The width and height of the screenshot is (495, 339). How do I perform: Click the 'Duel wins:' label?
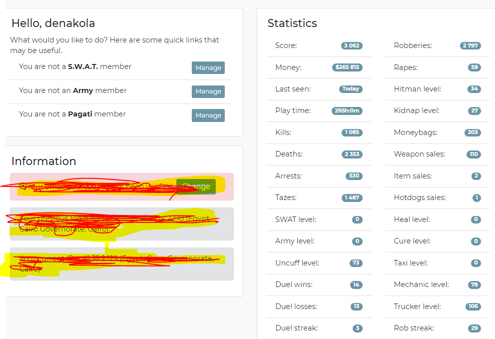294,284
